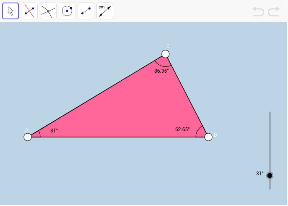288x206 pixels.
Task: Click the pink triangle's interior
Action: pyautogui.click(x=134, y=109)
